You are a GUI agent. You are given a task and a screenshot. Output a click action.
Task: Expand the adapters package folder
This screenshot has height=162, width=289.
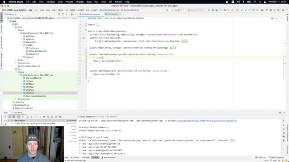[x=21, y=39]
